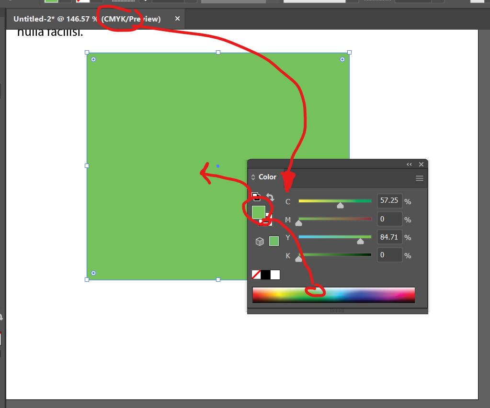Screen dimensions: 490x408
Task: Toggle panel options using the diamond beside Color
Action: pos(253,176)
